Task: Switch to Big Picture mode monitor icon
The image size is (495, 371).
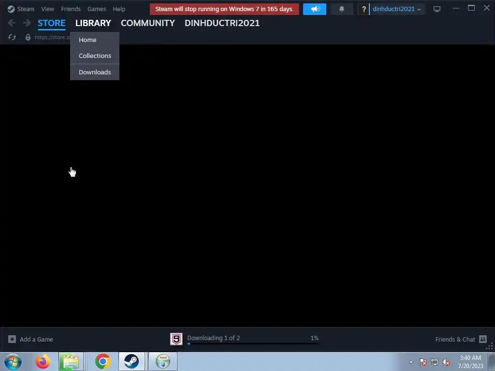Action: tap(437, 9)
